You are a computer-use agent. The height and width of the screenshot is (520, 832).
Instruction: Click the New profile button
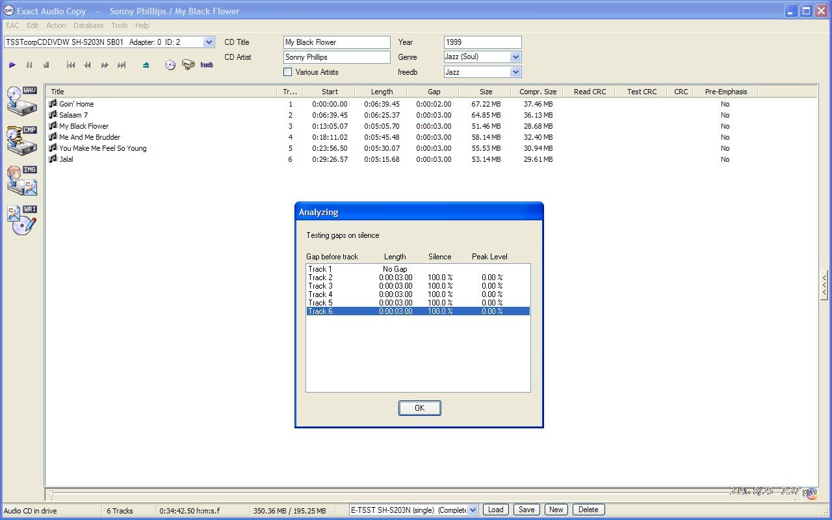click(556, 510)
